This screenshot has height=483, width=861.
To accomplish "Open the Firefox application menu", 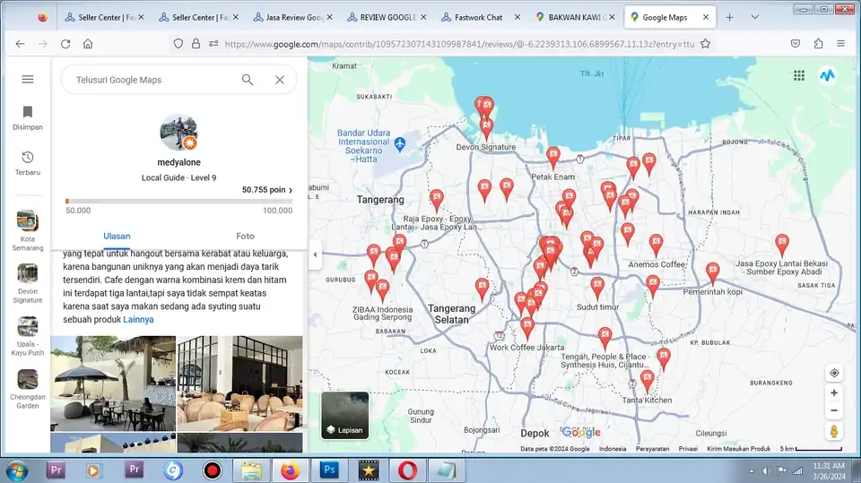I will [840, 43].
